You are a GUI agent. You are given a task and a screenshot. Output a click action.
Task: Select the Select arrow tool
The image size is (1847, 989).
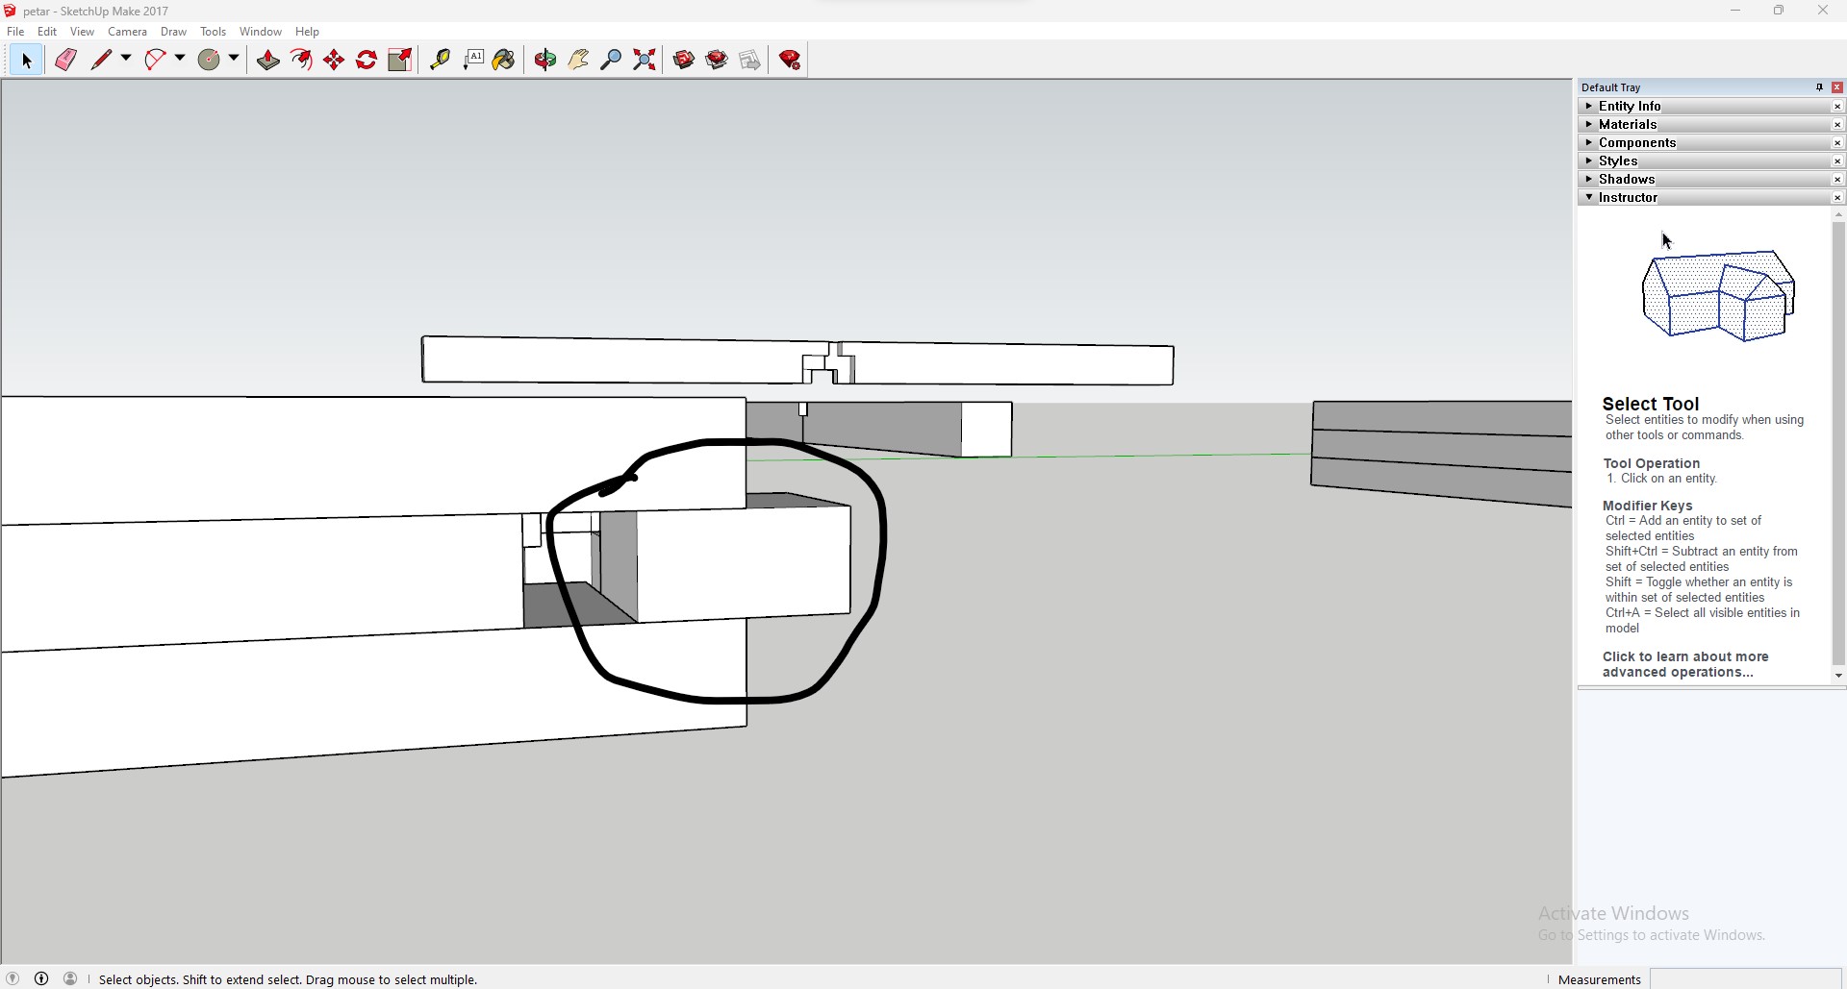[26, 60]
